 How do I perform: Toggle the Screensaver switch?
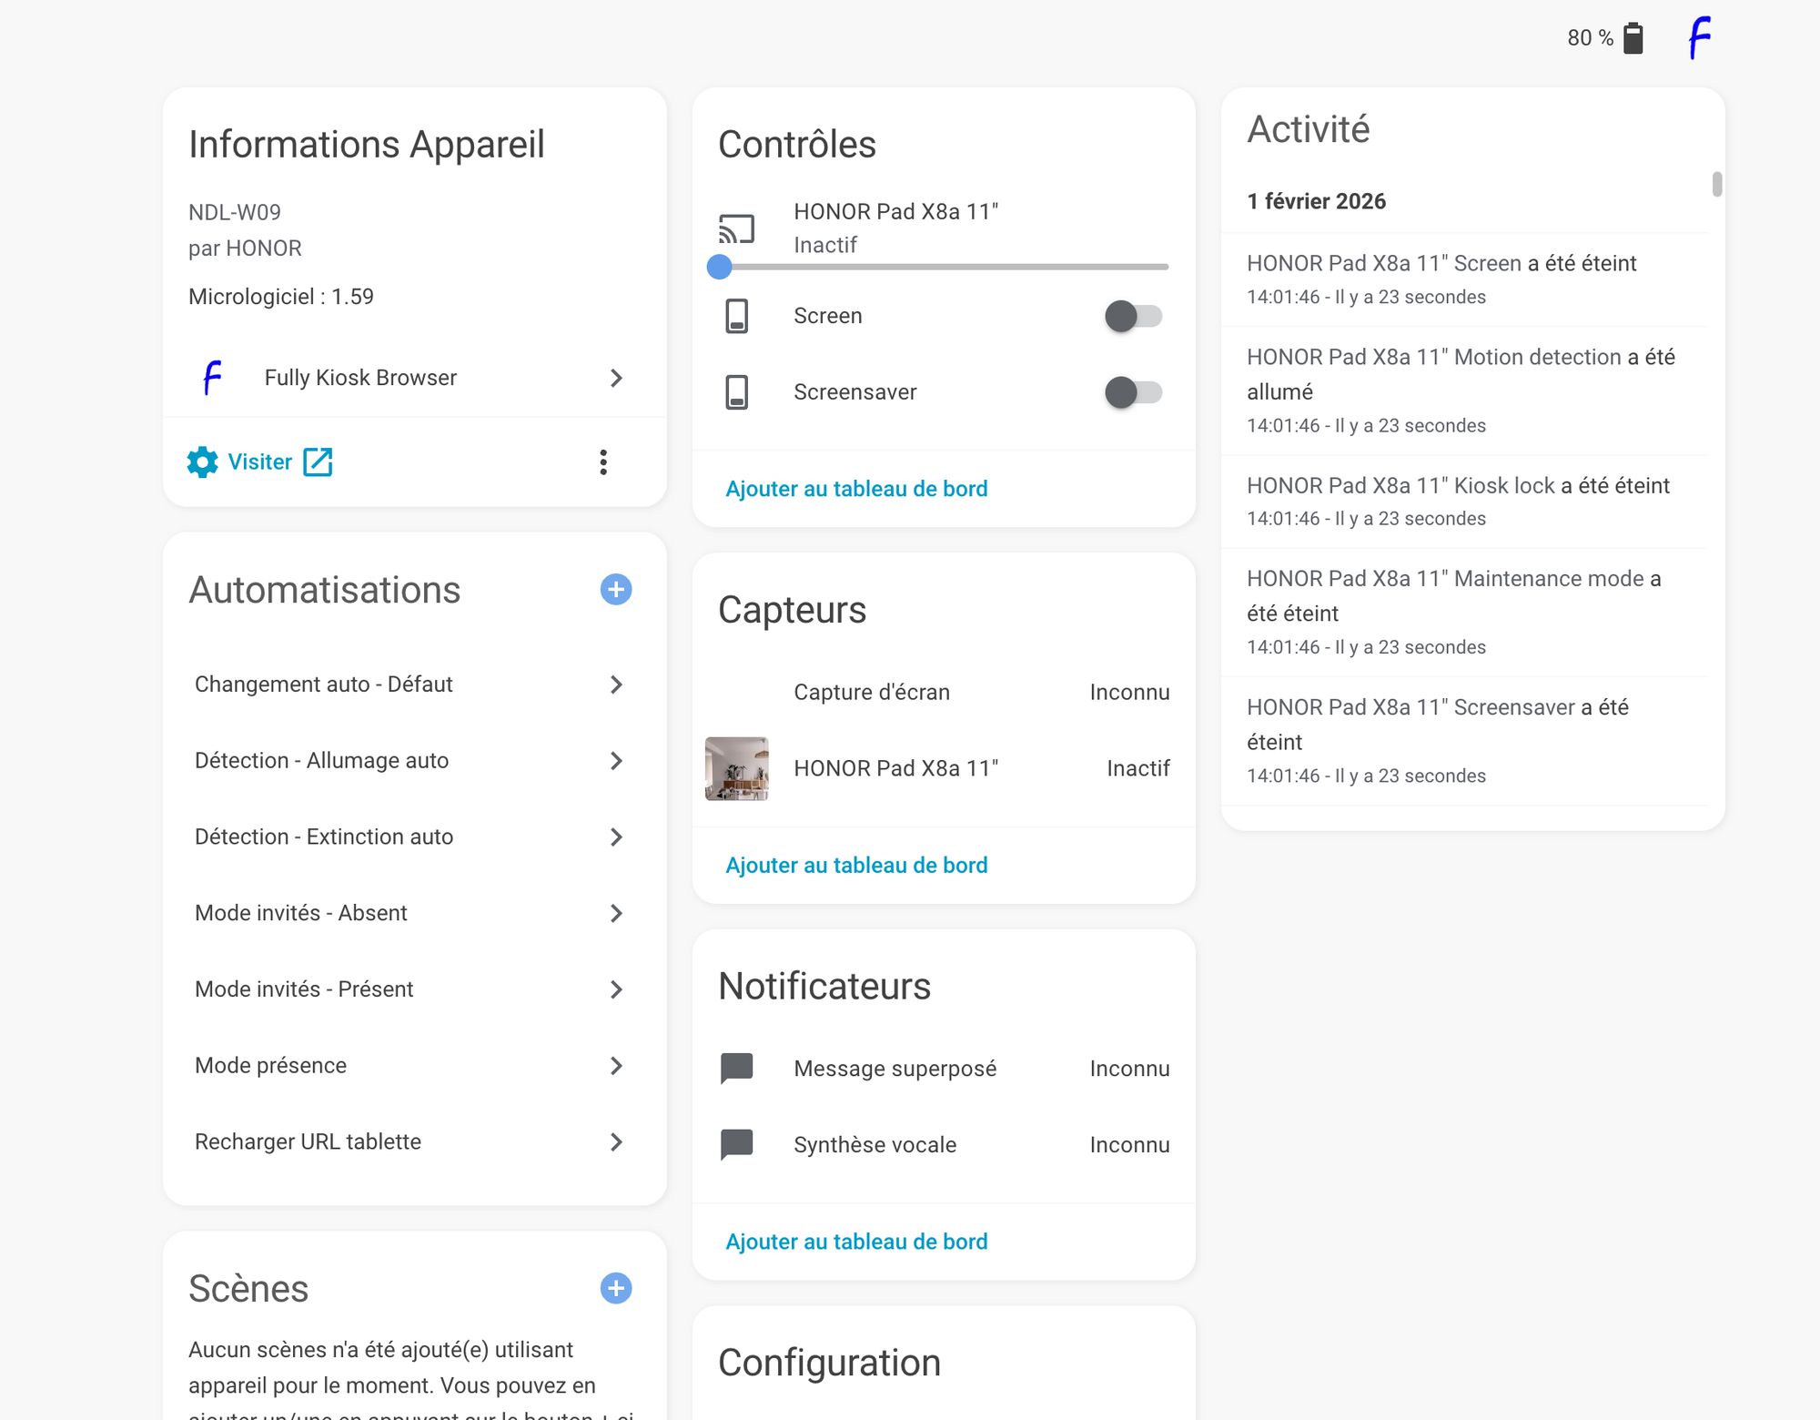tap(1133, 392)
